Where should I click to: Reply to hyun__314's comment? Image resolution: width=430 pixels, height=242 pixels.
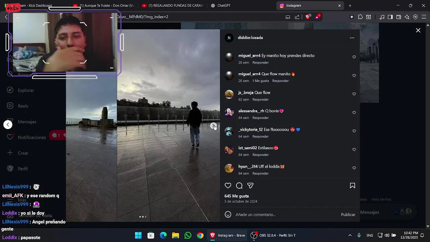[x=260, y=173]
